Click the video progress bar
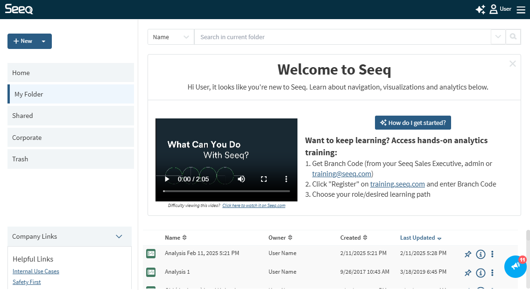The image size is (530, 290). point(226,191)
